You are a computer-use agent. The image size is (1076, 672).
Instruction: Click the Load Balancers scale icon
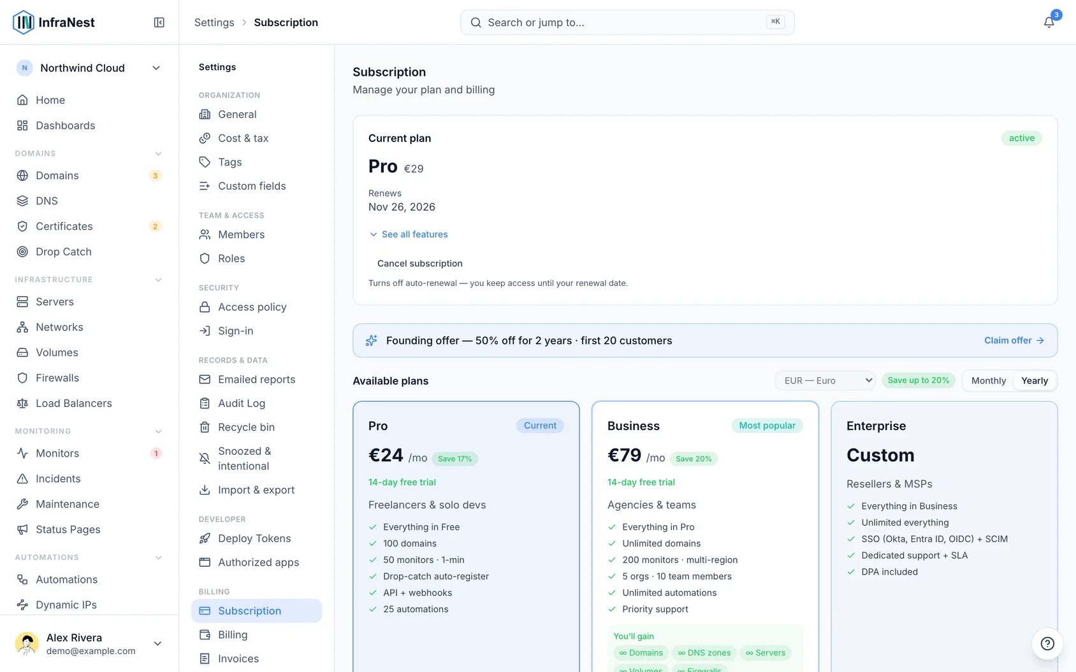[22, 403]
